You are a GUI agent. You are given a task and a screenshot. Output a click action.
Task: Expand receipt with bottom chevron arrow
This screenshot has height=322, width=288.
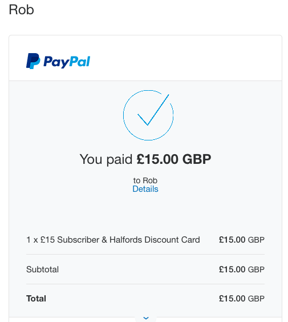pos(146,318)
